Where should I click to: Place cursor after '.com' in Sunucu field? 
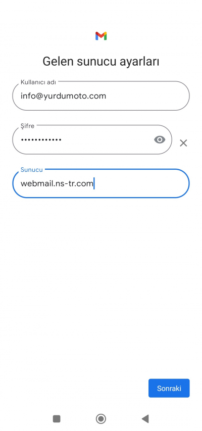tap(94, 183)
